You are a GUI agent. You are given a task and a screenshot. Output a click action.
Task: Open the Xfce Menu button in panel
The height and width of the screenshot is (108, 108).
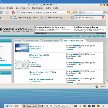[x=10, y=106]
